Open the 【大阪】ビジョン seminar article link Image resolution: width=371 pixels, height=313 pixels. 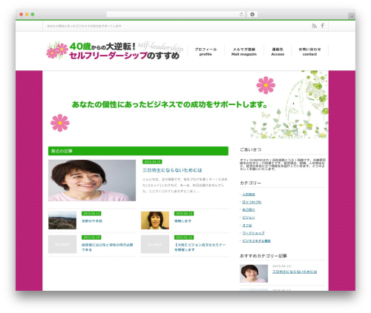200,247
